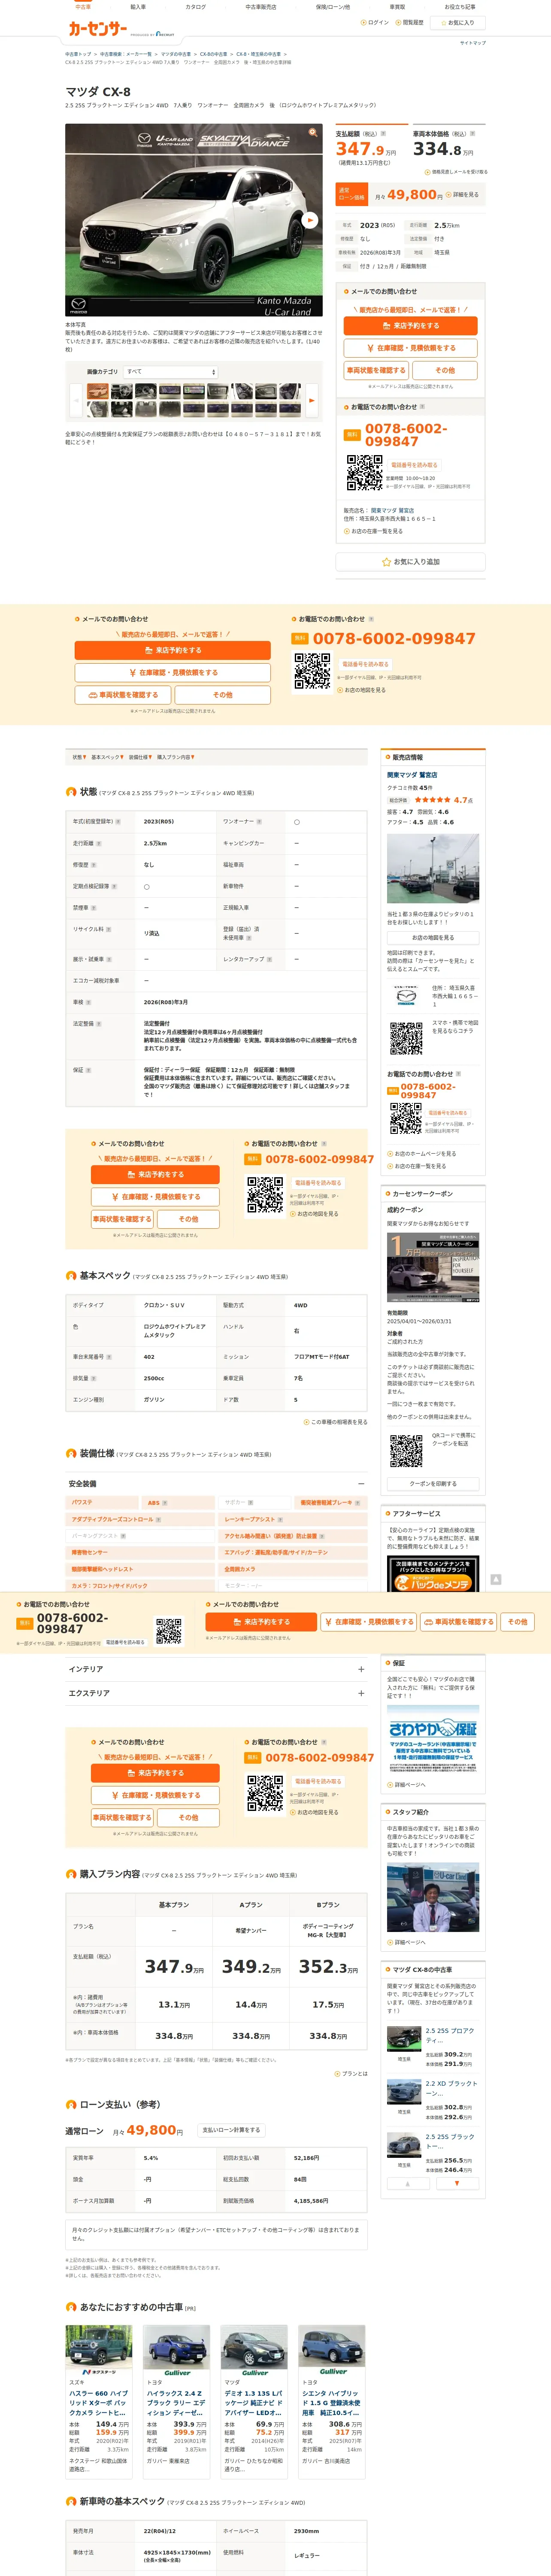Open the 画像カテゴリ すべて dropdown
Screen dimensions: 551x2576
point(170,372)
